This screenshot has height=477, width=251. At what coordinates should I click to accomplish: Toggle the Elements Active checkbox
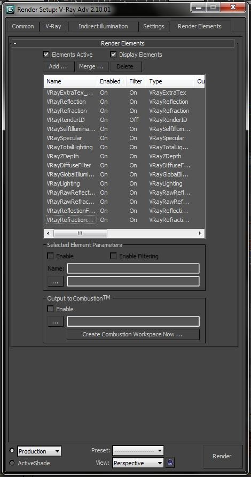46,55
